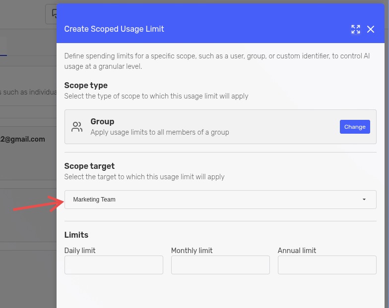Click the Change scope type button
This screenshot has width=389, height=308.
(x=355, y=127)
